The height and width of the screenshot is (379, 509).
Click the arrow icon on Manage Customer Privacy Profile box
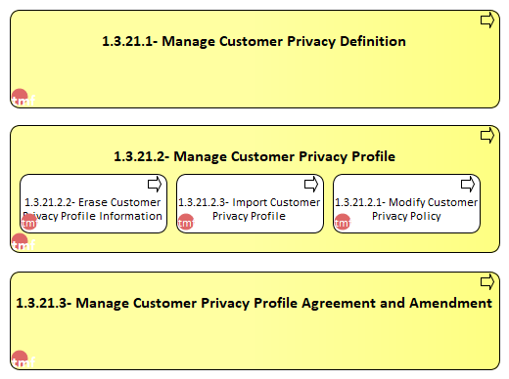click(487, 136)
